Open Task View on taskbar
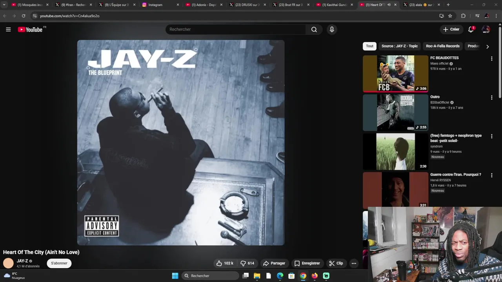502x282 pixels. click(246, 276)
